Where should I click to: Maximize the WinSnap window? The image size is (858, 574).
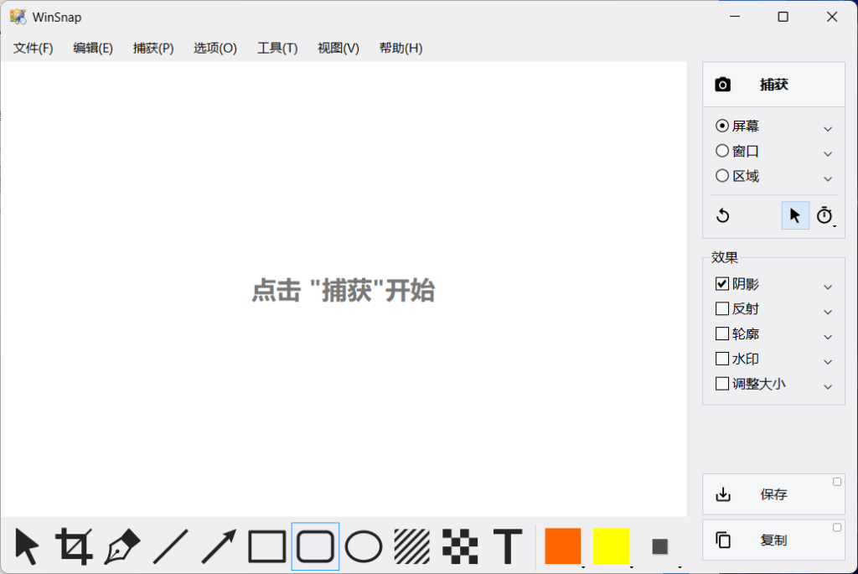tap(783, 17)
